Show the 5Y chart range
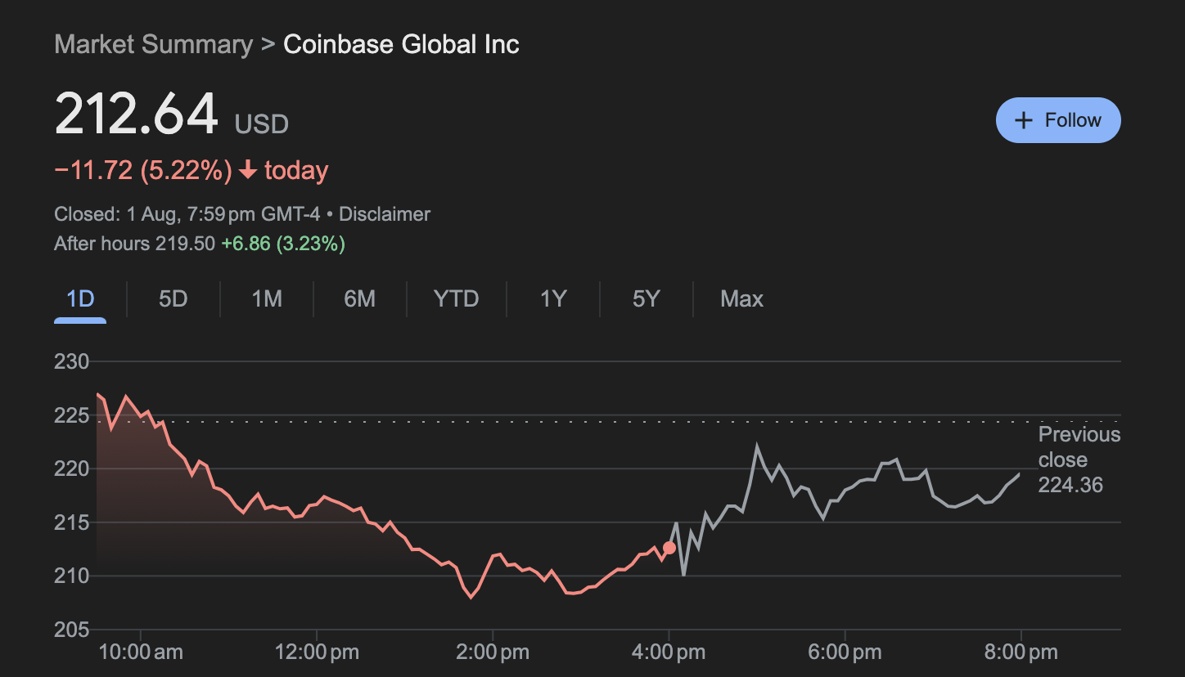The image size is (1185, 677). tap(646, 299)
